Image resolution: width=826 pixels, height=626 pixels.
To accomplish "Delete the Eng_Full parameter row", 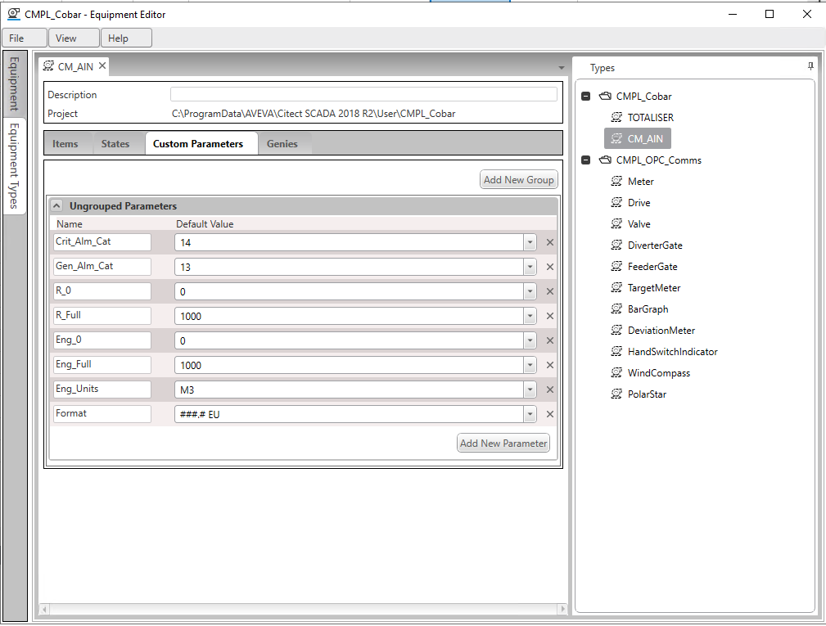I will point(550,366).
